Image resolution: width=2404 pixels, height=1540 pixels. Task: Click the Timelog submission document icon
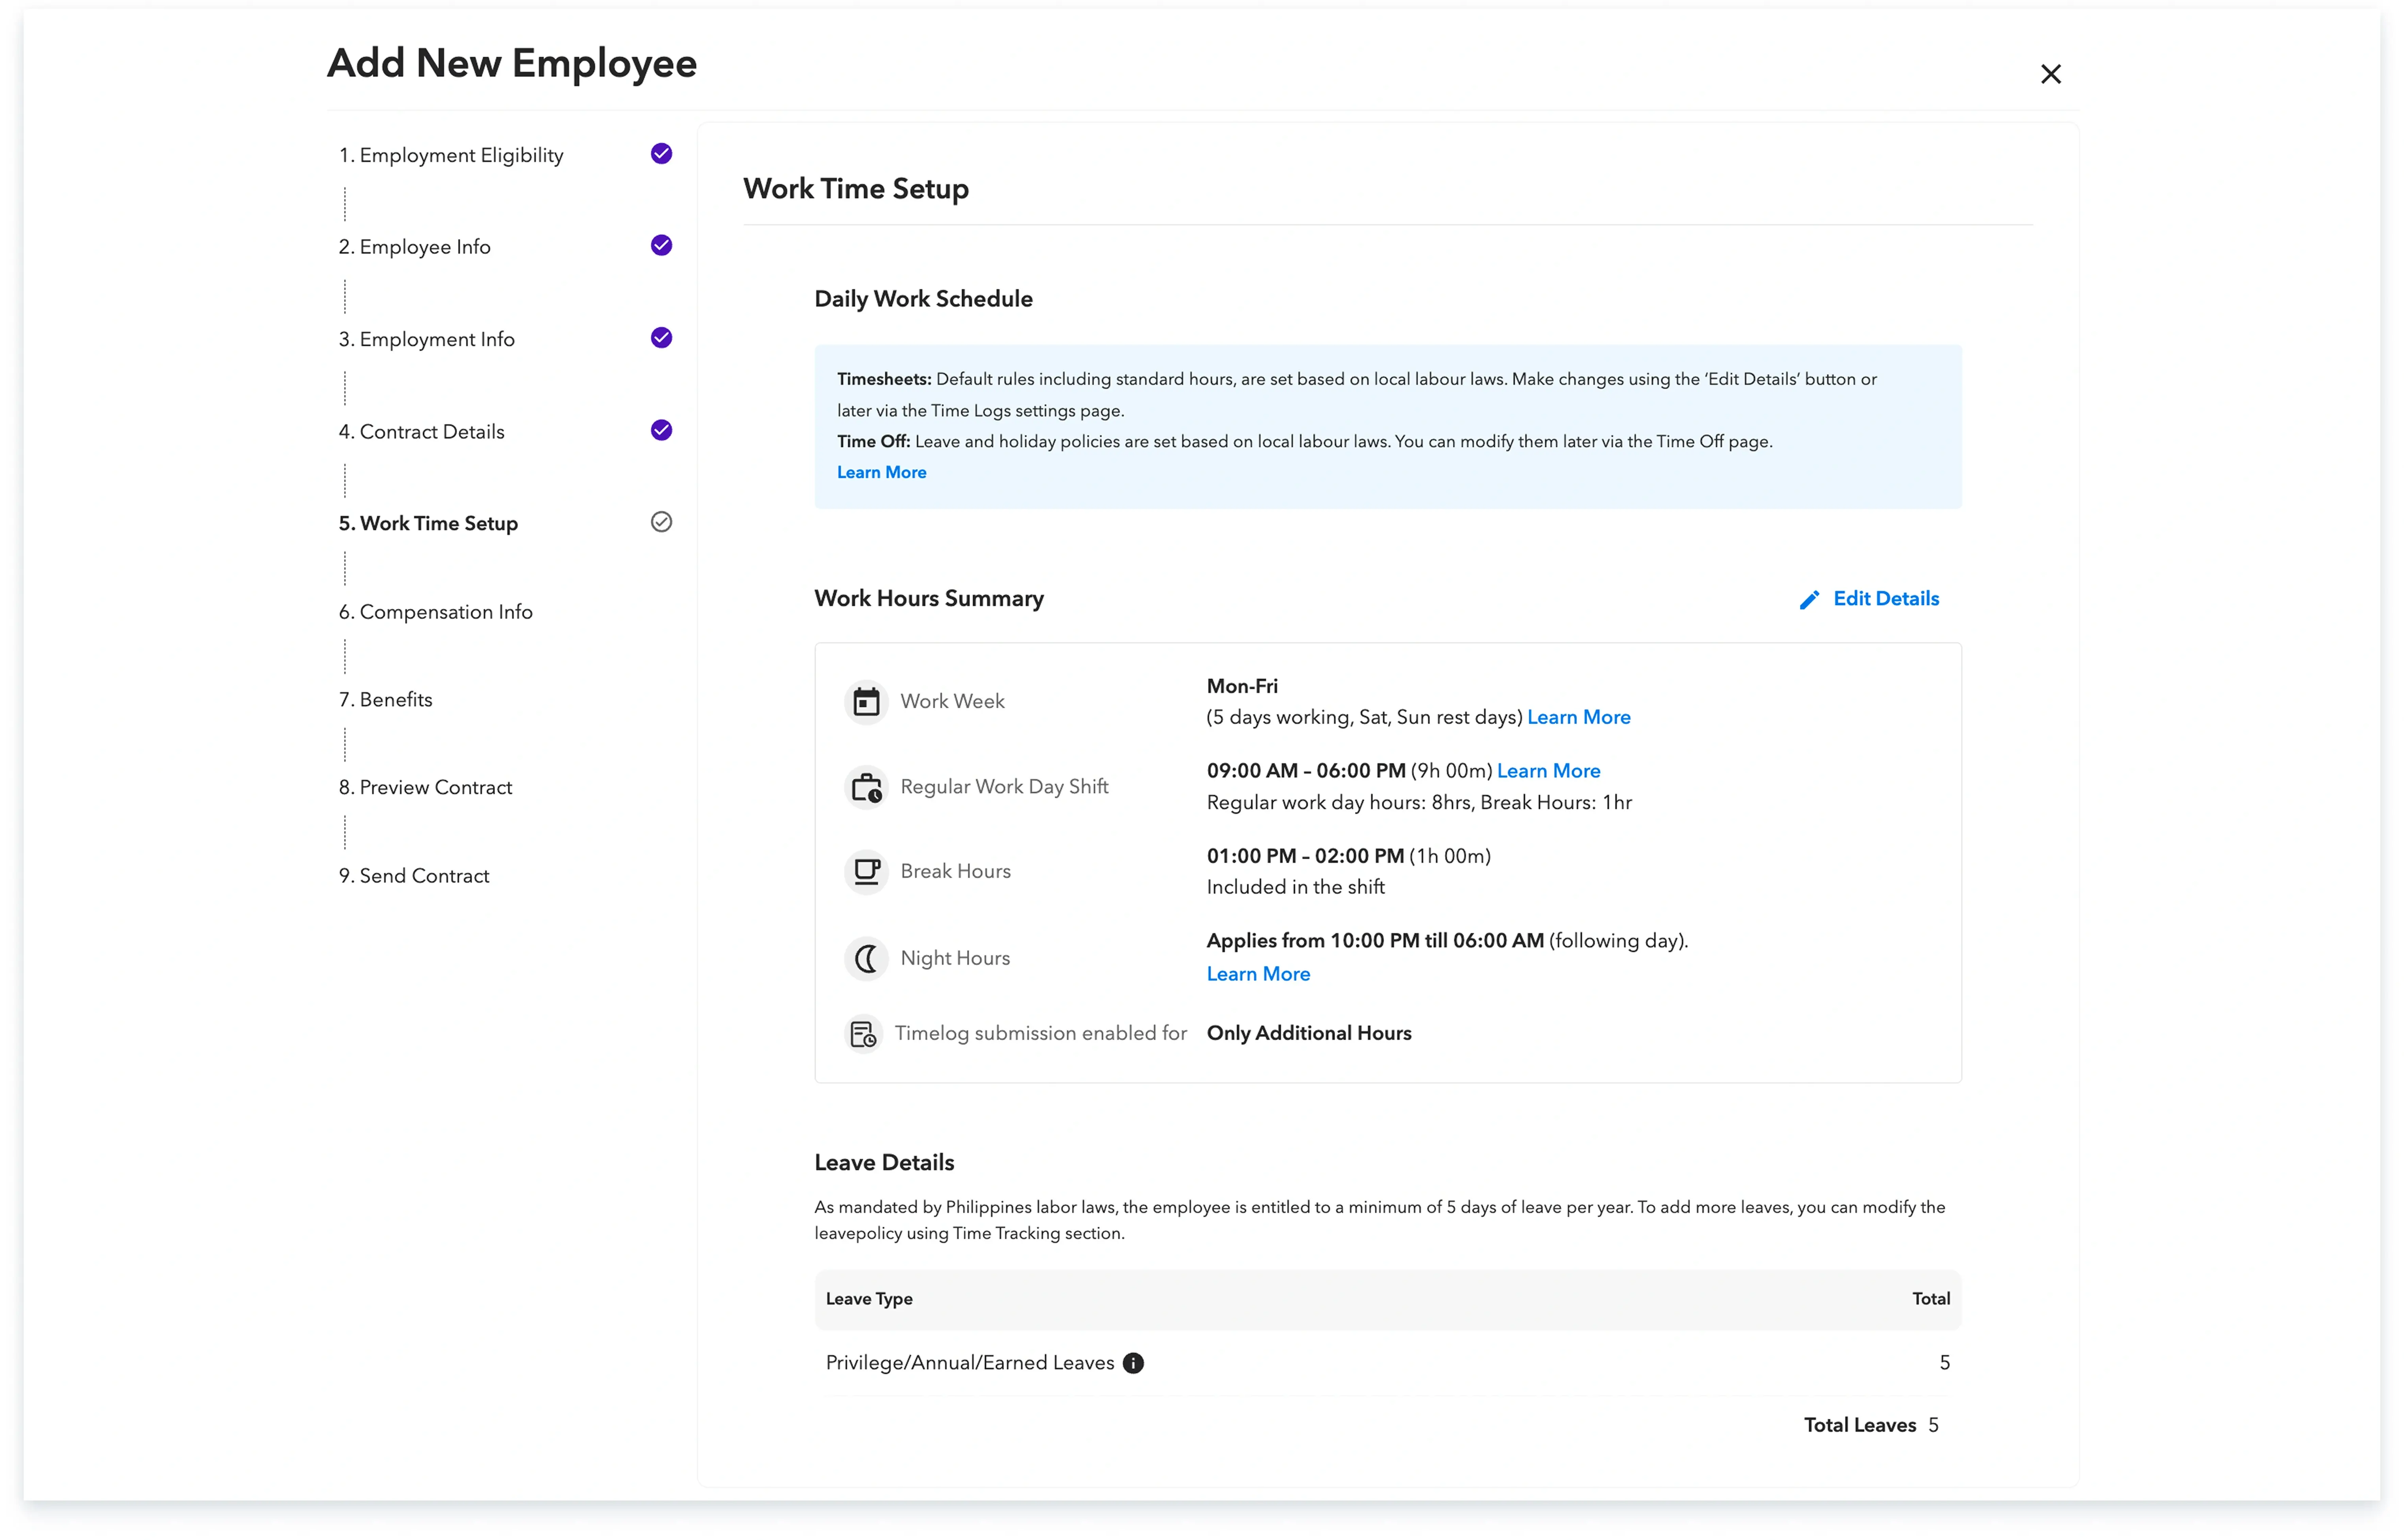point(862,1033)
